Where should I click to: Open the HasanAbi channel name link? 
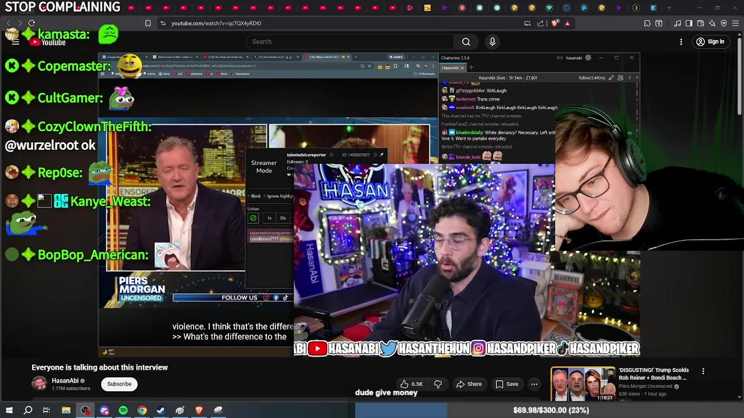(x=65, y=381)
